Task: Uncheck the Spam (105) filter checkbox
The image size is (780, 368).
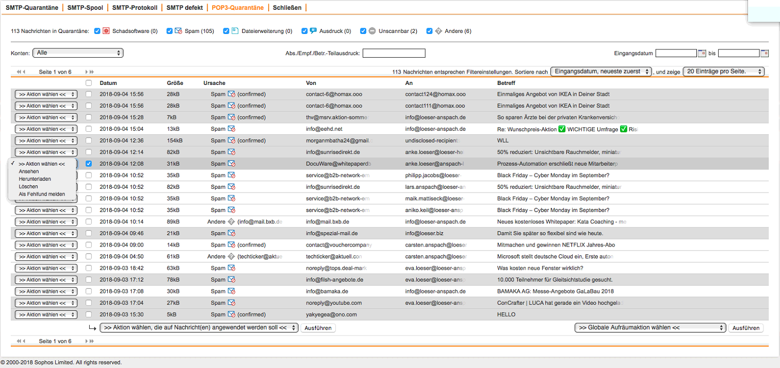Action: pos(170,31)
